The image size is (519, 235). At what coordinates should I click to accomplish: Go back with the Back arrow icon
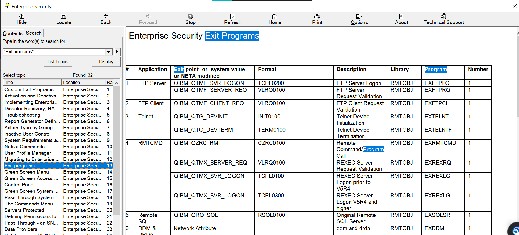(106, 16)
